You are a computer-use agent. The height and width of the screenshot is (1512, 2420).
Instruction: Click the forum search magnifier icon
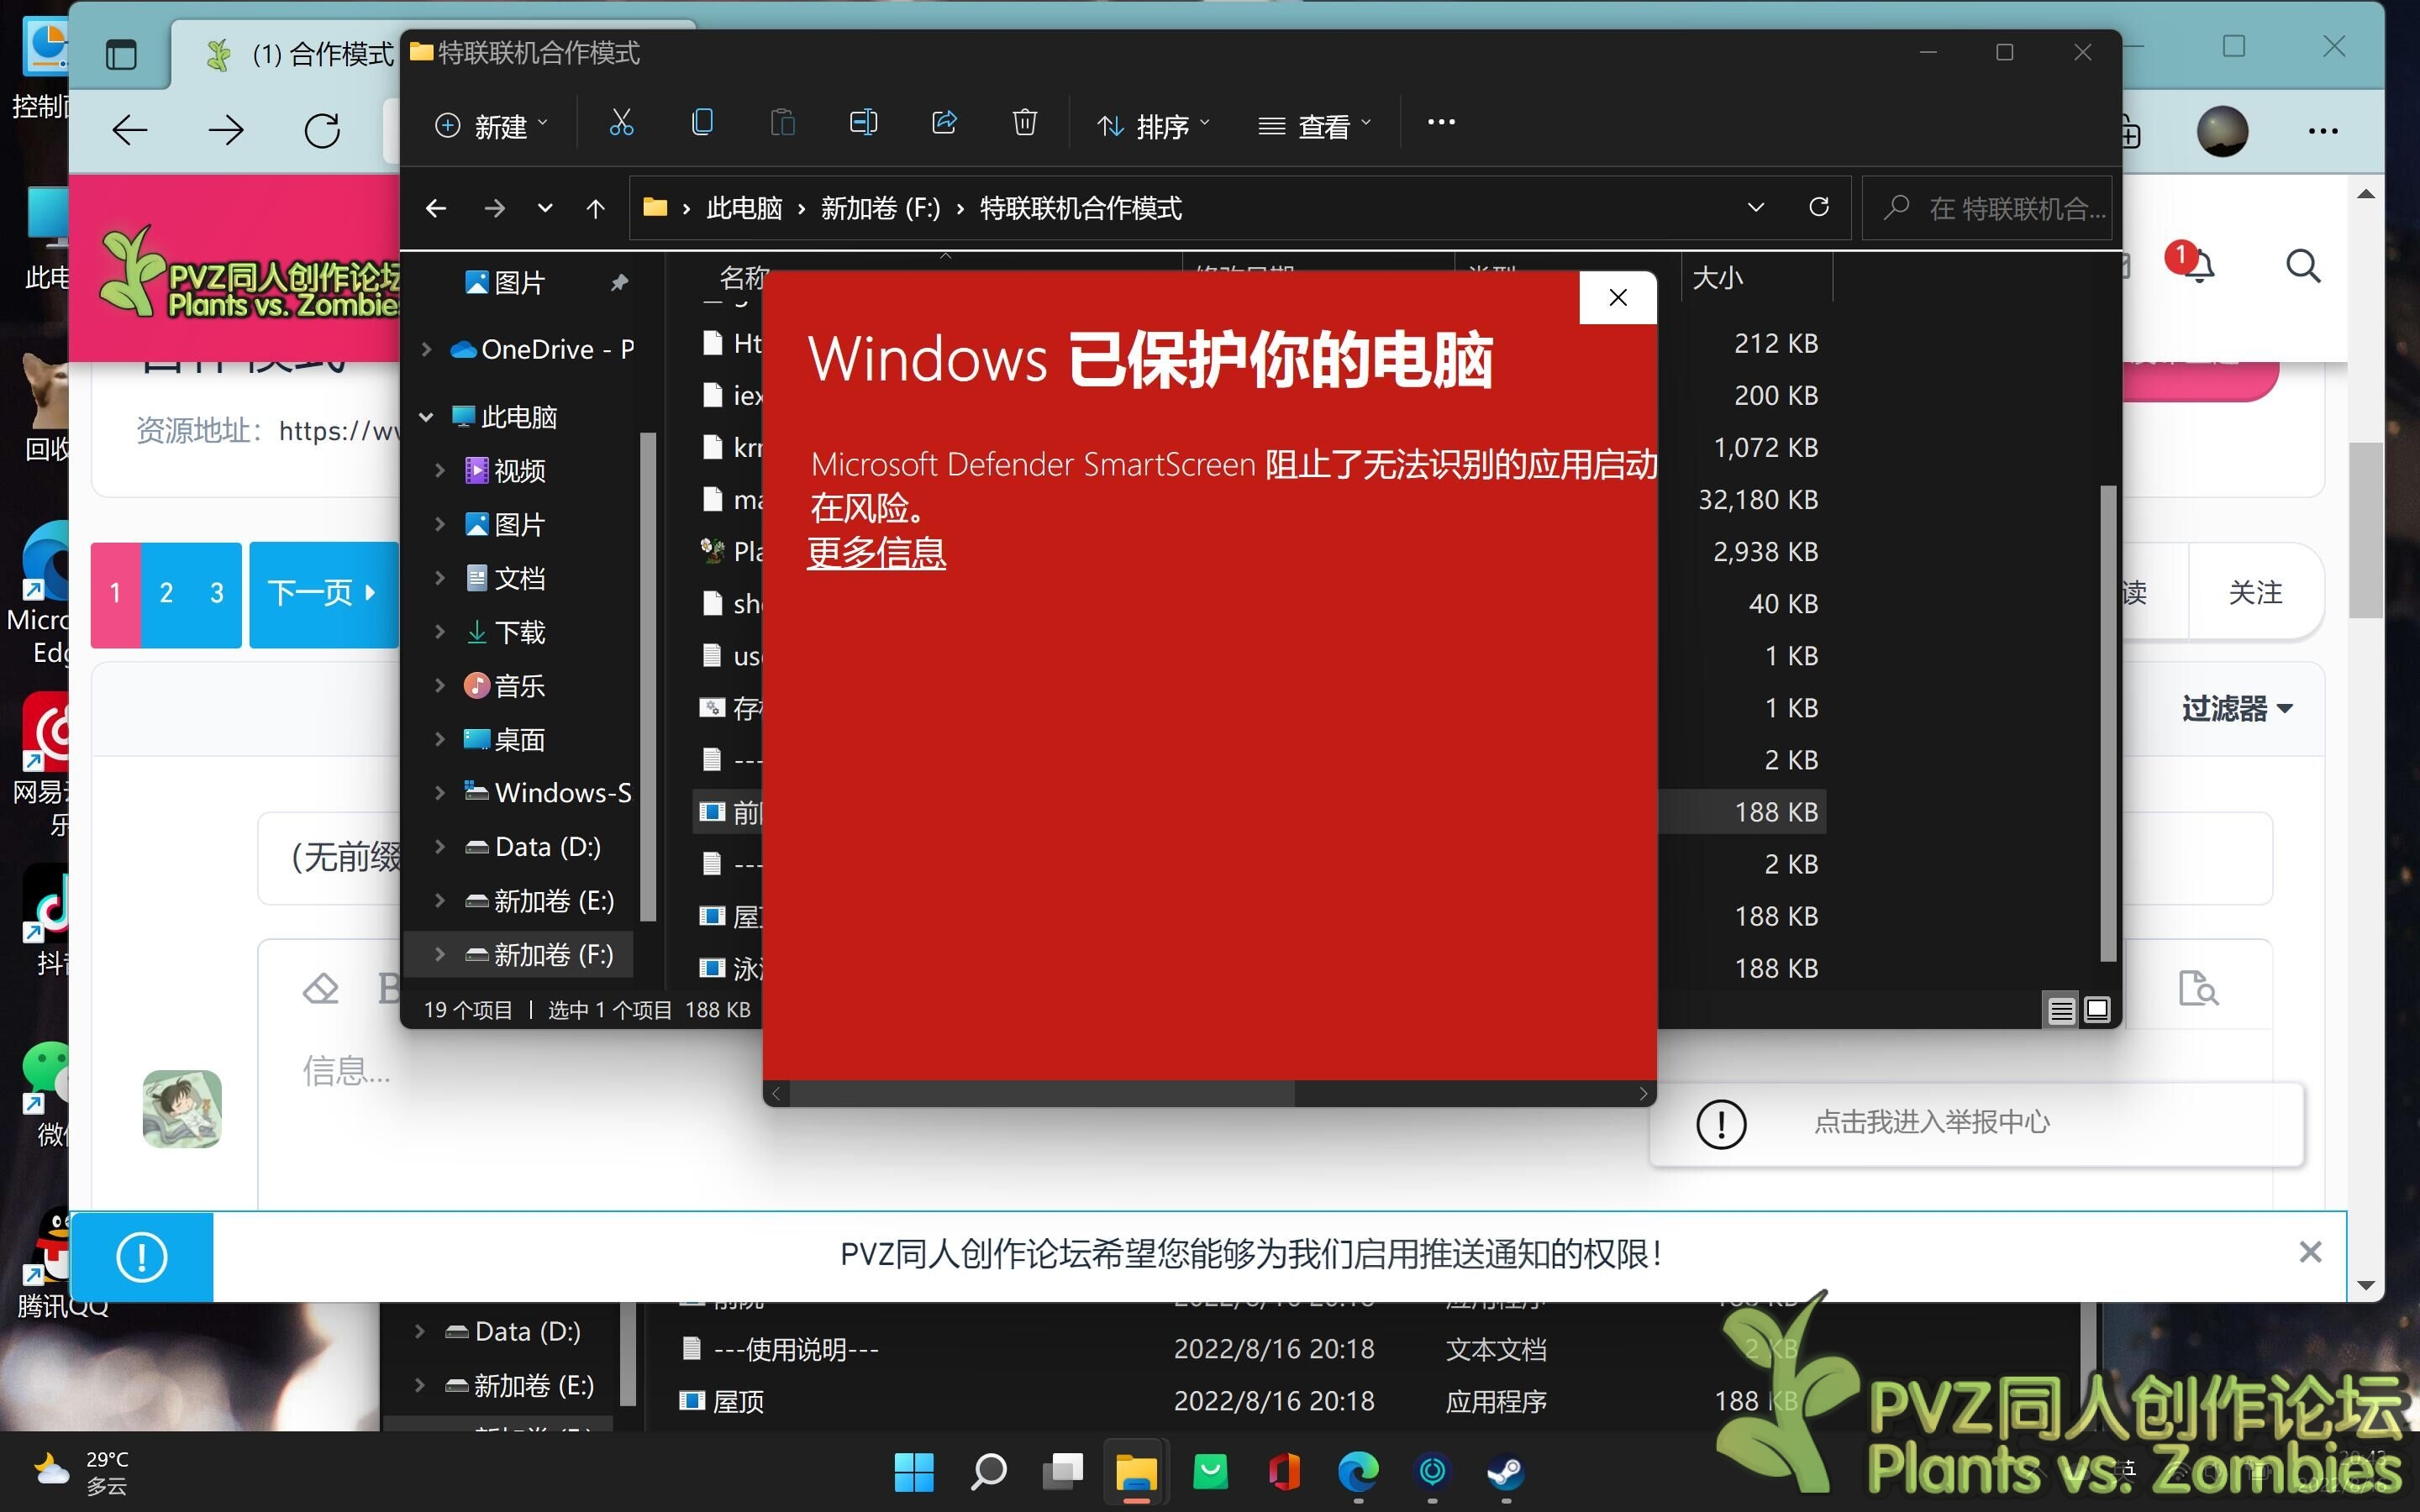click(2302, 266)
